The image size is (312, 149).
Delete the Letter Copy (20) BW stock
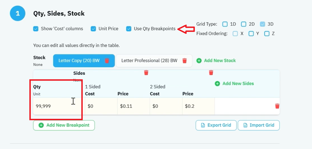pyautogui.click(x=107, y=60)
